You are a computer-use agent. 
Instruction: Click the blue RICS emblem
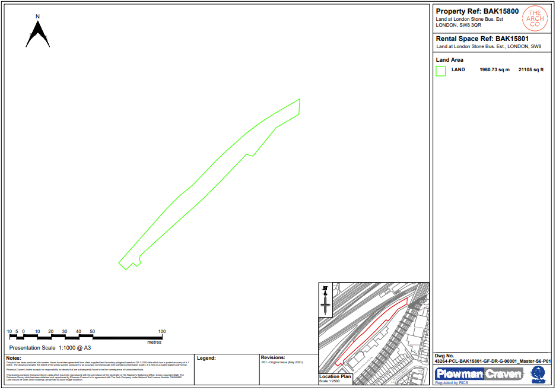(538, 374)
